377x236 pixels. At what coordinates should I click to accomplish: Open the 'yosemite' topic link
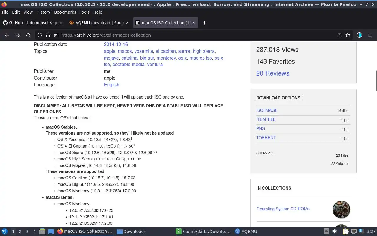tap(144, 51)
